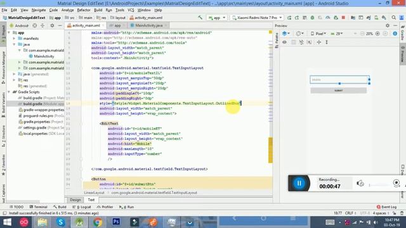The height and width of the screenshot is (228, 406).
Task: Open the Xiaomi Redmi Note 7 Pro device dropdown
Action: [257, 18]
